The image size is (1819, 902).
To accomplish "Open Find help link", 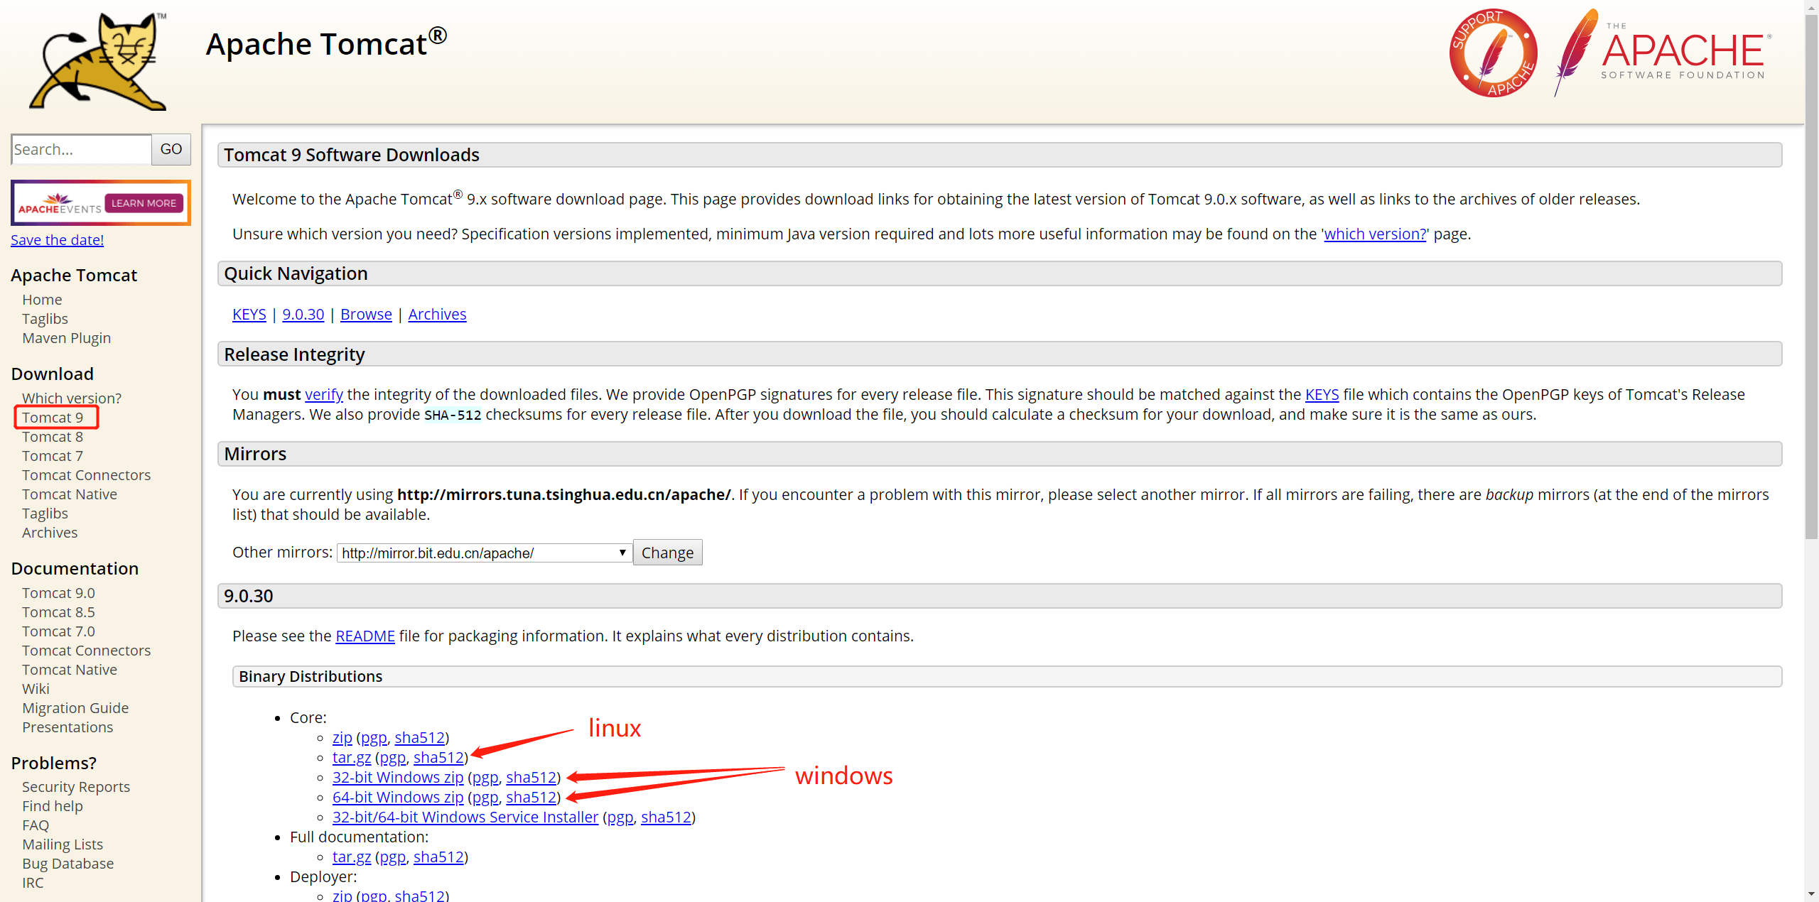I will pyautogui.click(x=53, y=806).
